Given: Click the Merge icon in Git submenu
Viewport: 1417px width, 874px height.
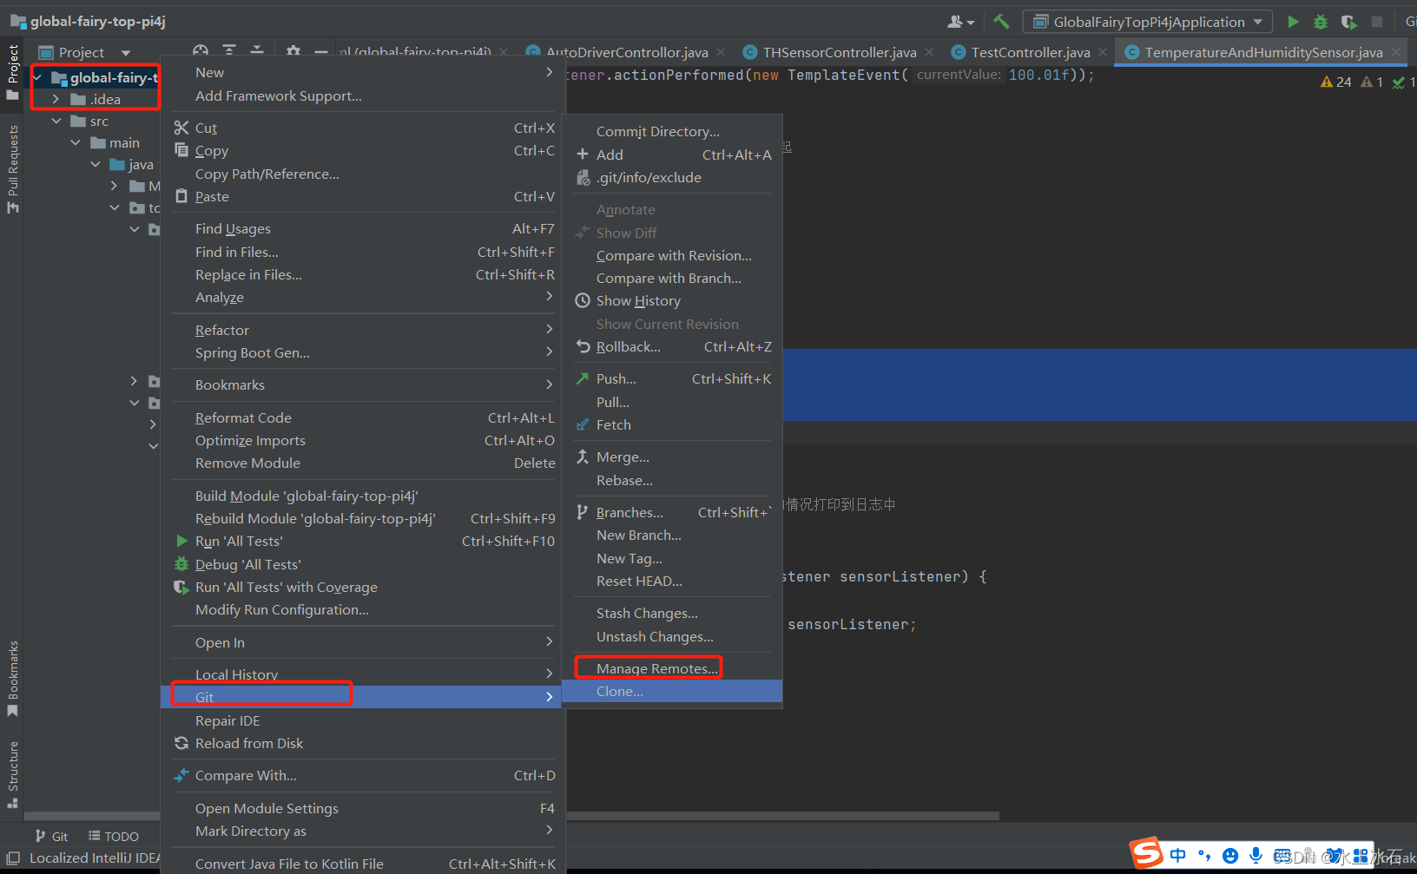Looking at the screenshot, I should [x=583, y=457].
